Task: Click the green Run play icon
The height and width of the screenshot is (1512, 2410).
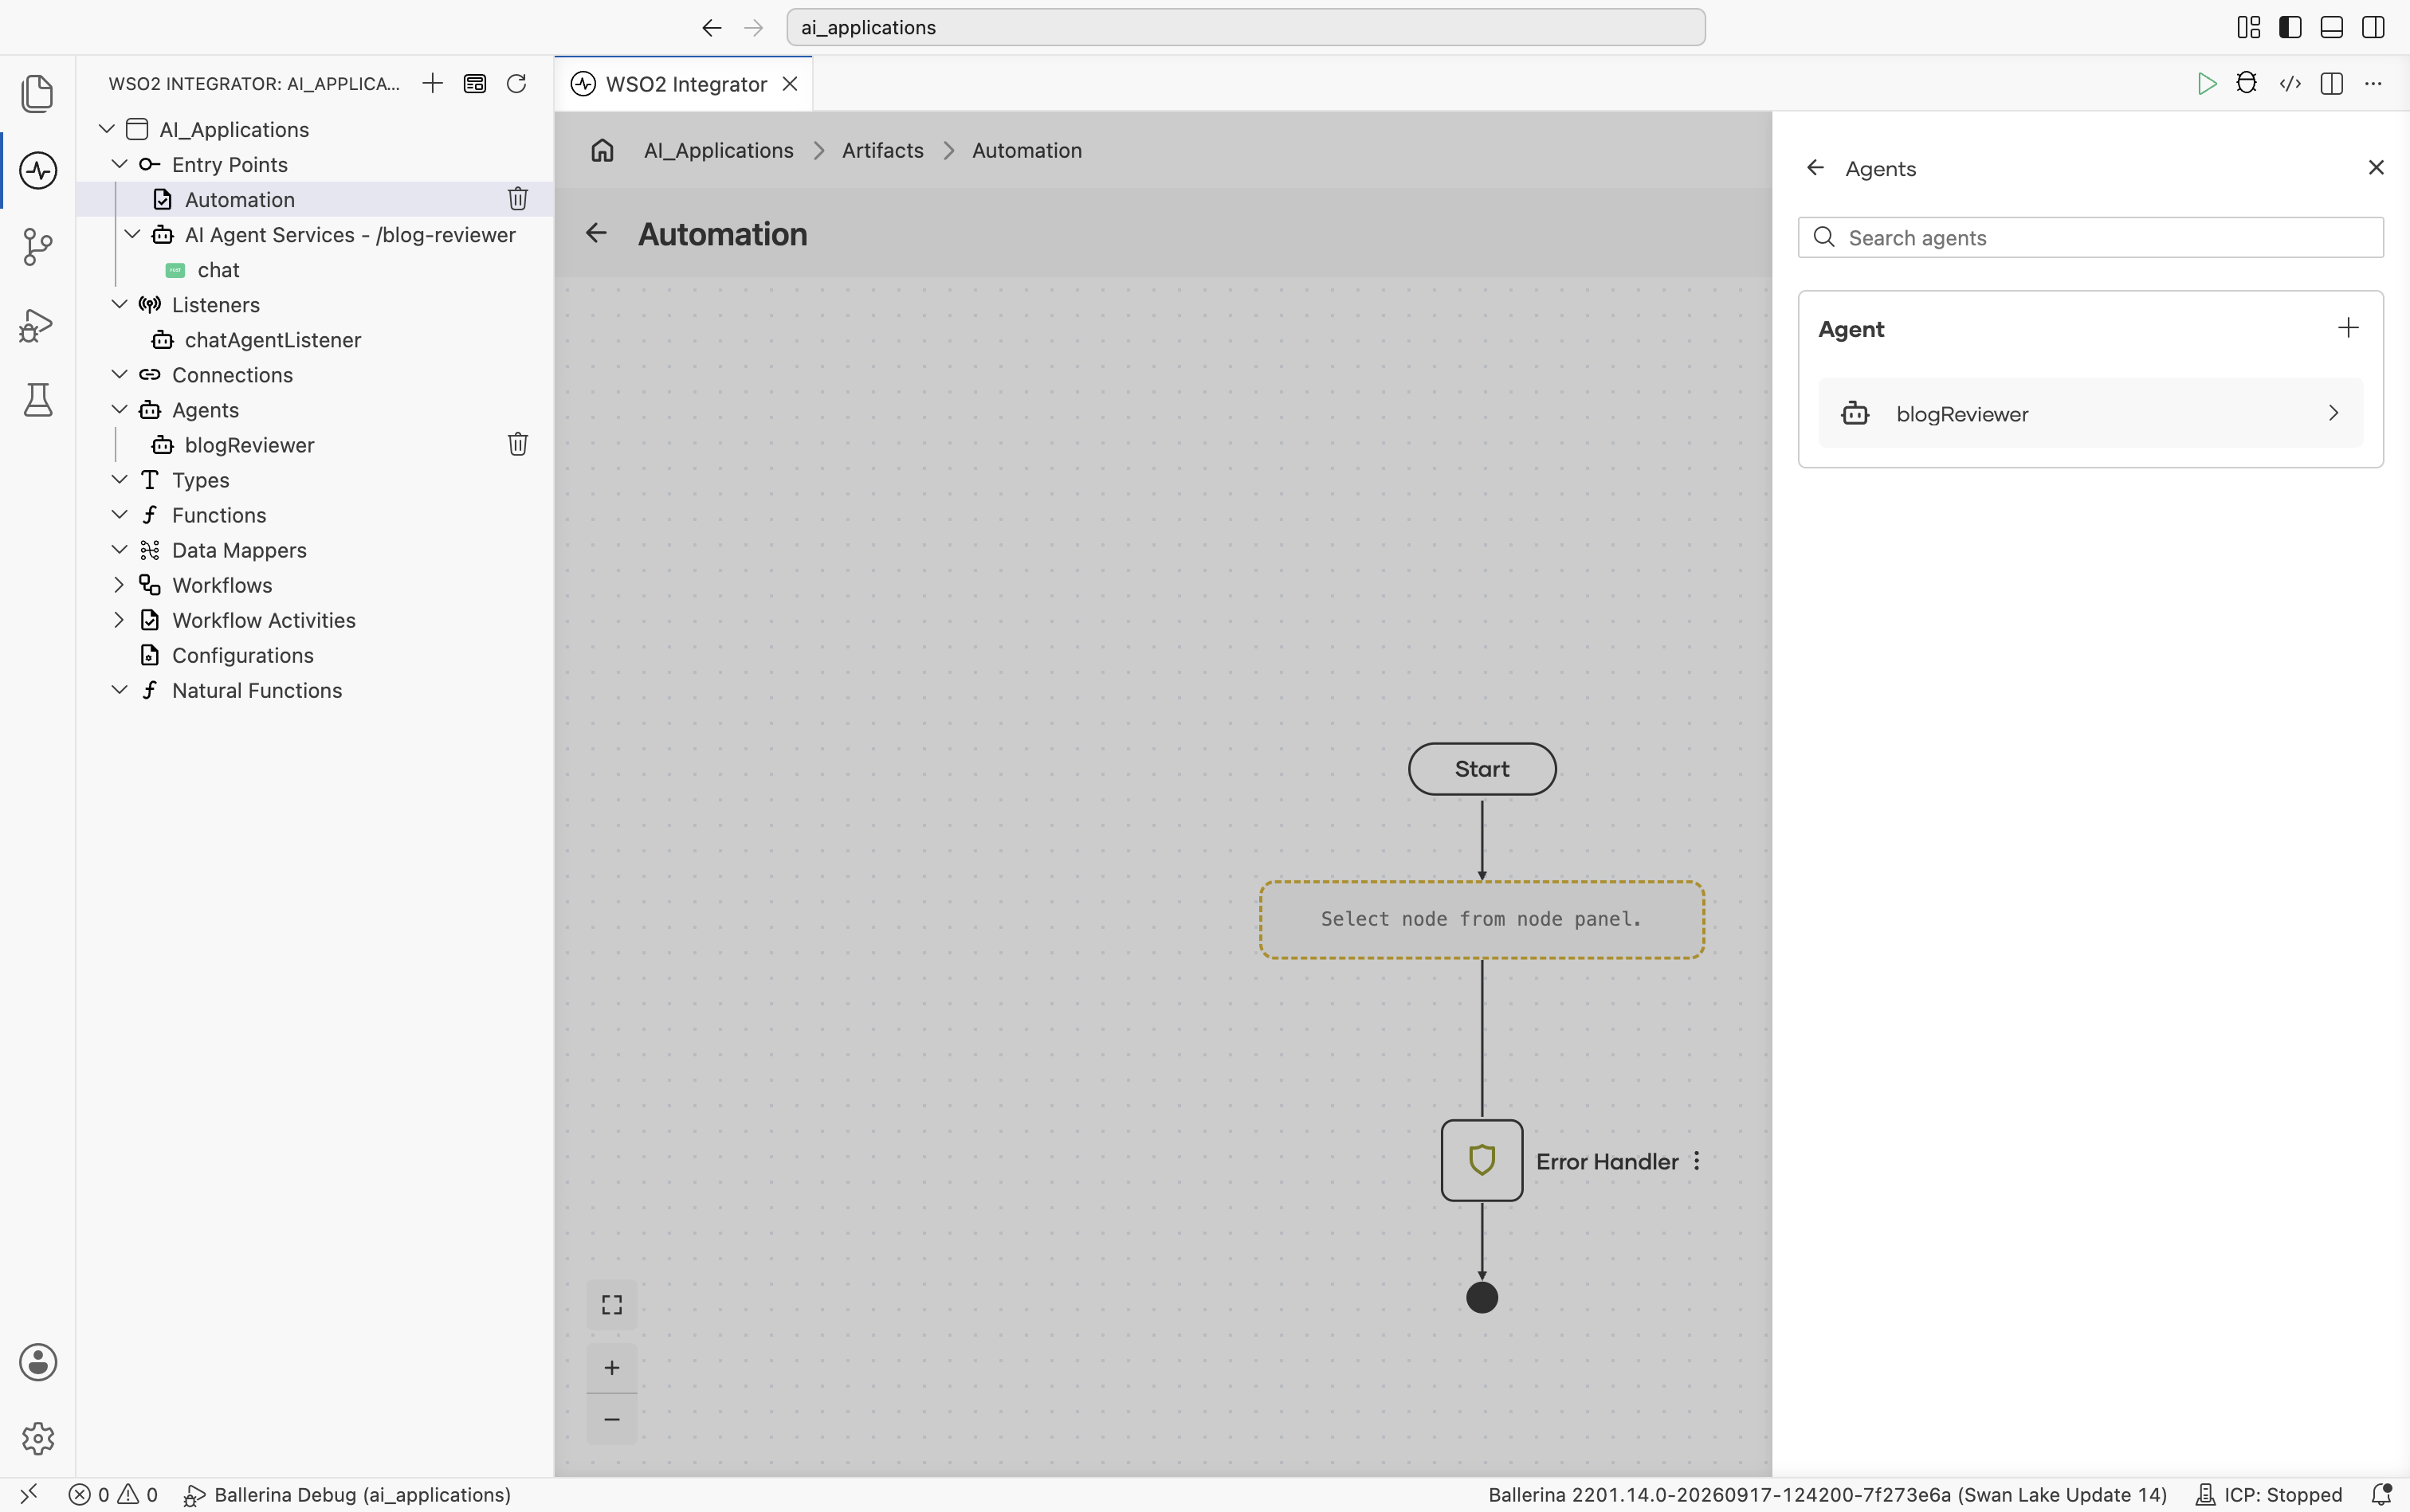Action: (2206, 84)
